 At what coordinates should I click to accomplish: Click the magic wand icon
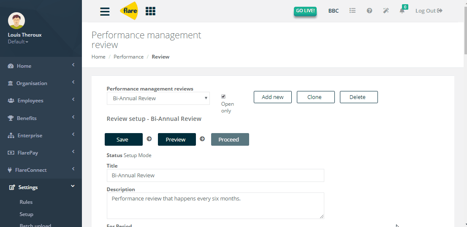point(386,11)
